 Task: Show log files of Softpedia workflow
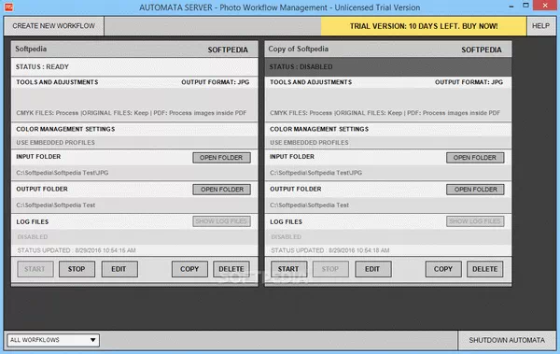coord(221,221)
